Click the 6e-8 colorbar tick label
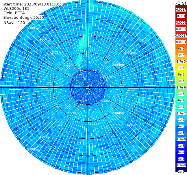This screenshot has height=175, width=187. [181, 126]
